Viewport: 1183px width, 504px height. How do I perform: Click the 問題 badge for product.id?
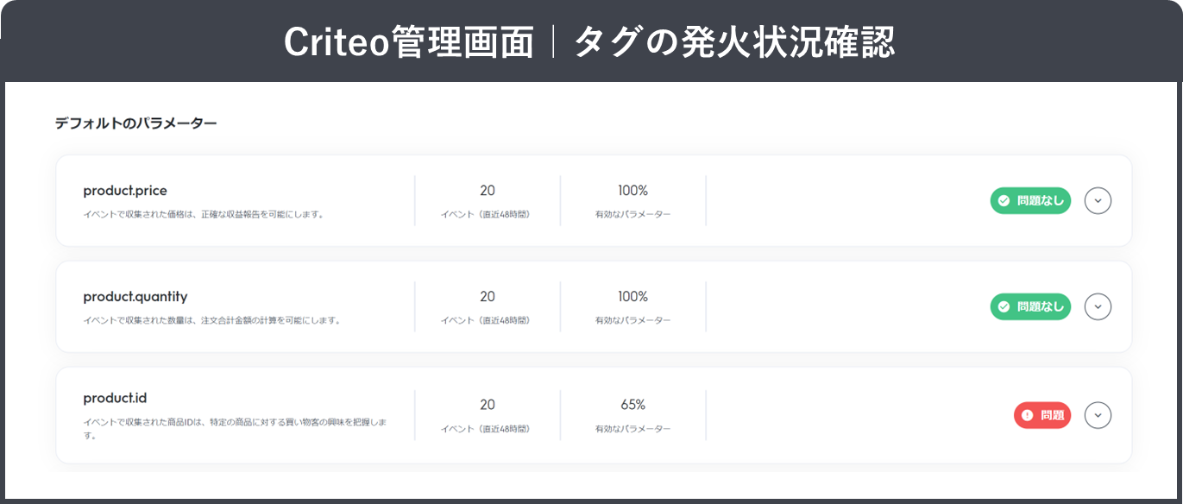tap(1042, 415)
